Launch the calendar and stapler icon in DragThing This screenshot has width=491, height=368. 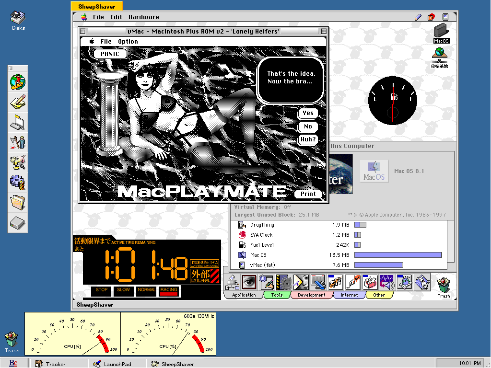[x=318, y=282]
